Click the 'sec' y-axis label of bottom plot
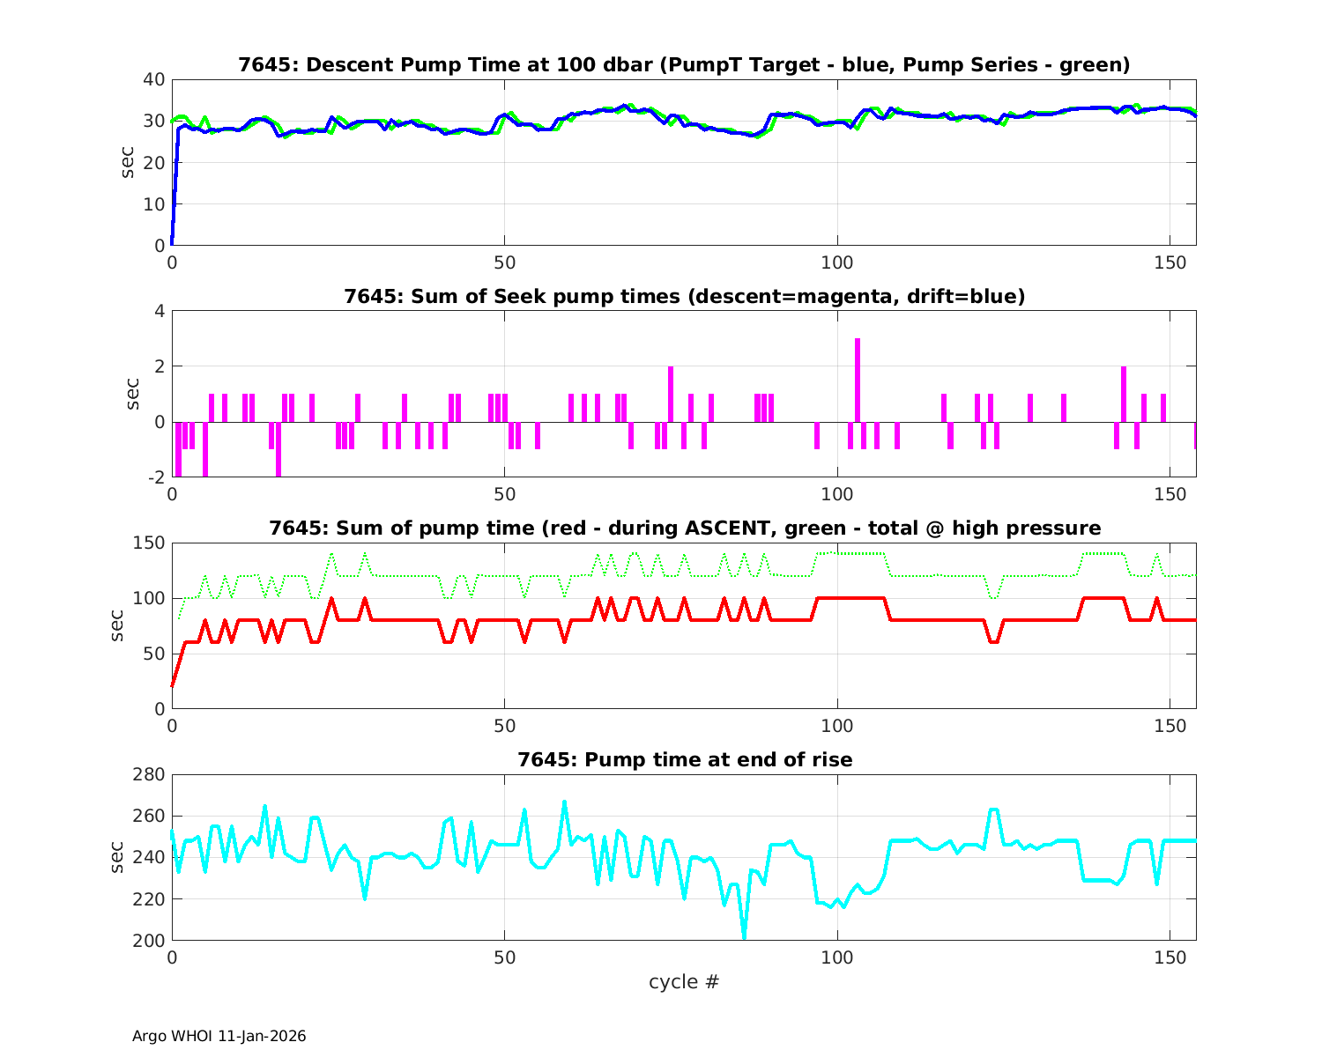1322x1057 pixels. (117, 857)
